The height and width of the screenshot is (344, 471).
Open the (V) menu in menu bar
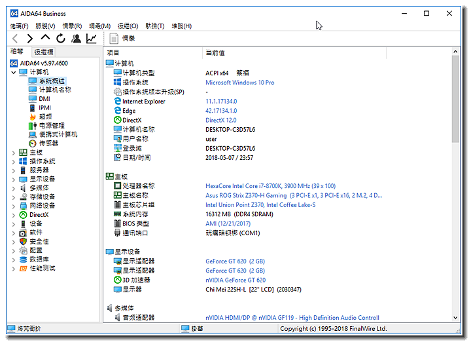point(45,26)
